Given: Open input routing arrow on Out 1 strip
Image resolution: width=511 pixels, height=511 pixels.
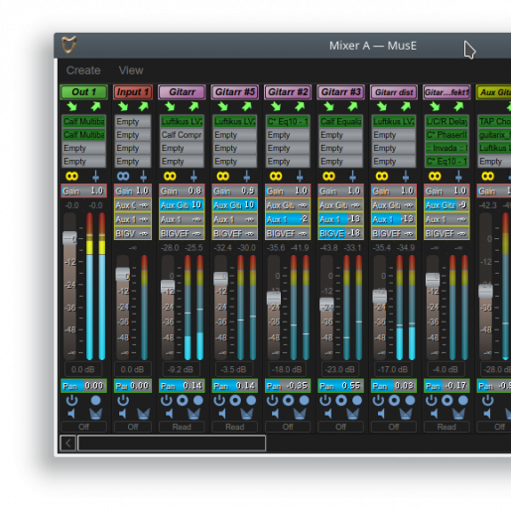Looking at the screenshot, I should click(71, 106).
